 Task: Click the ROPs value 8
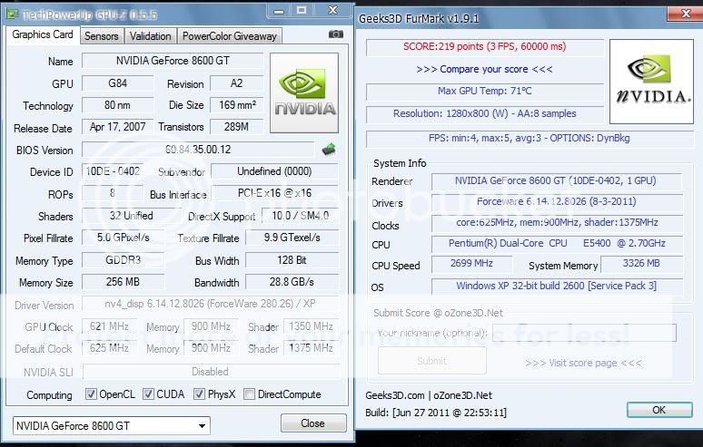(x=113, y=193)
